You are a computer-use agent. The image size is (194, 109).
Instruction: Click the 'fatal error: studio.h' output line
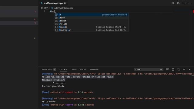[x=77, y=77]
